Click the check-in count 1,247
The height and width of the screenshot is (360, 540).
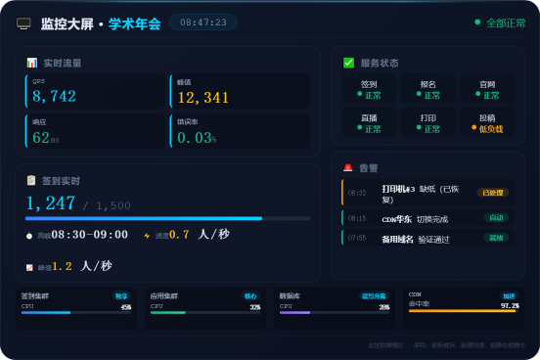click(x=51, y=202)
